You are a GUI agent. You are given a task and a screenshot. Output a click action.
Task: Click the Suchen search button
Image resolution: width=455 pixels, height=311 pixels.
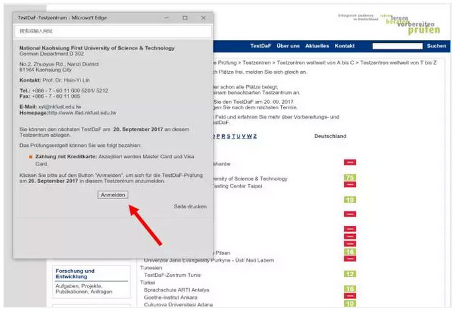point(436,46)
